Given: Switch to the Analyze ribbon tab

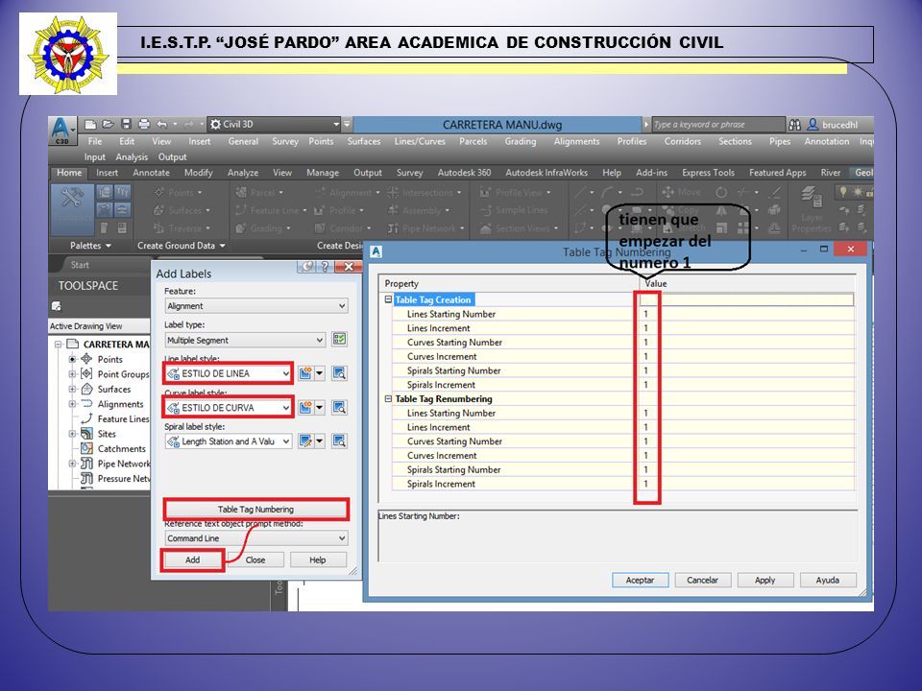Looking at the screenshot, I should (243, 173).
